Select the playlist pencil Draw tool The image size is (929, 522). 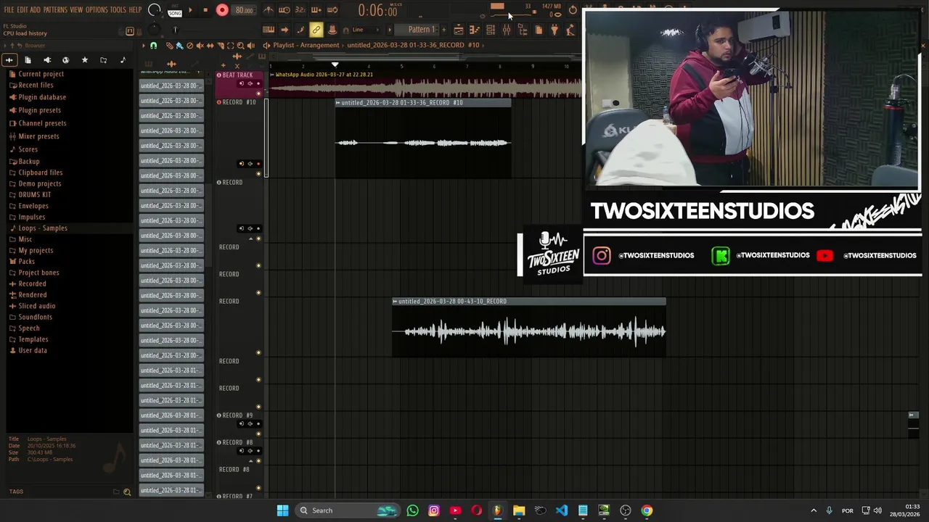(x=169, y=46)
